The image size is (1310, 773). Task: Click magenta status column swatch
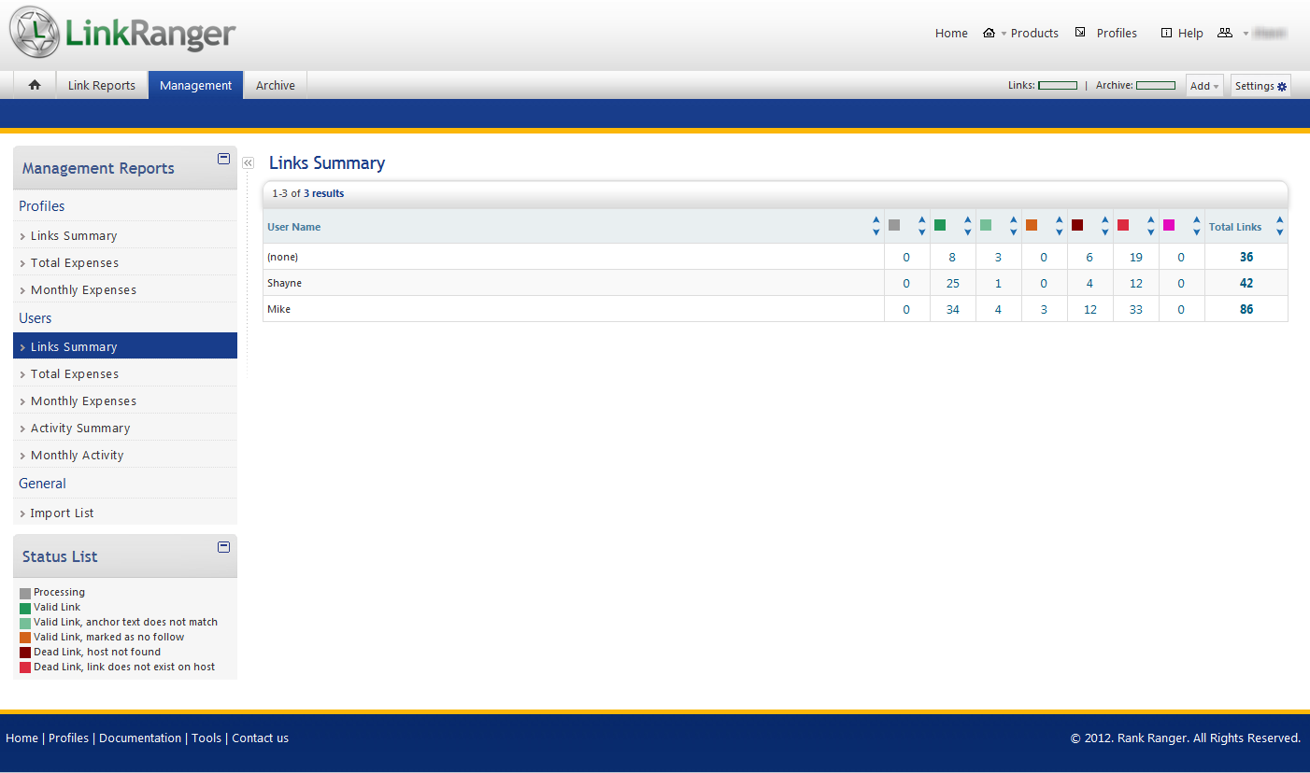(x=1169, y=225)
